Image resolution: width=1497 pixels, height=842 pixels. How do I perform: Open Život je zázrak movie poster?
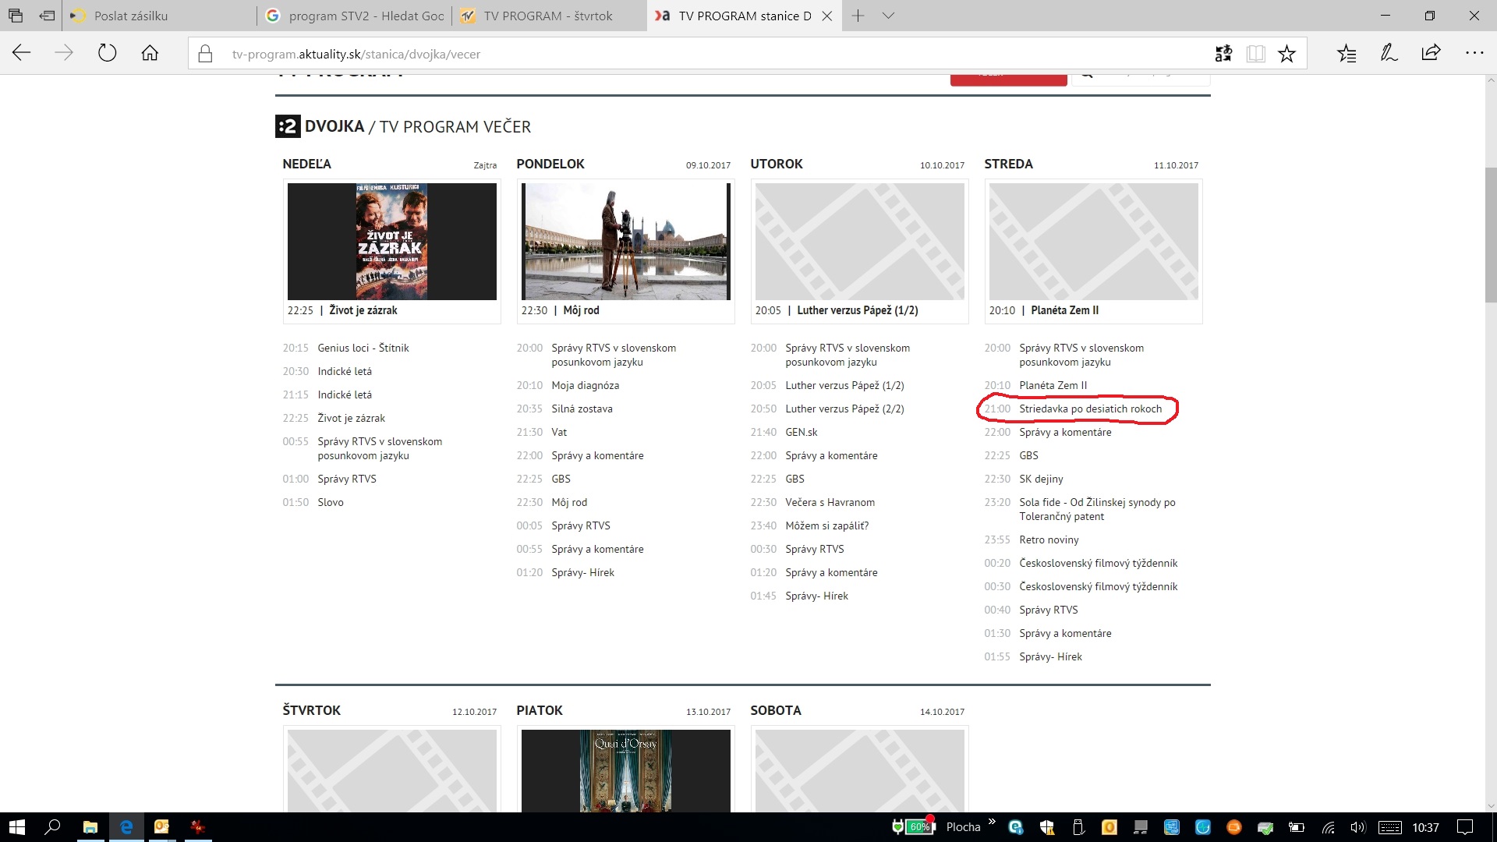coord(391,241)
